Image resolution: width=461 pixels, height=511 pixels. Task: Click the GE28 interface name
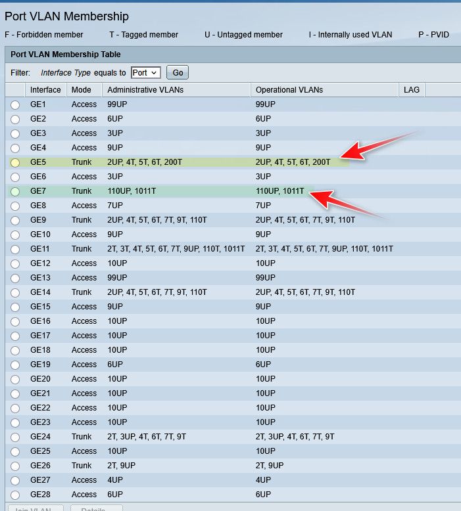[41, 495]
